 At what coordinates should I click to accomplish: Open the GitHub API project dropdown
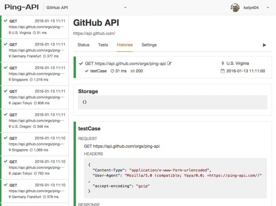(86, 8)
